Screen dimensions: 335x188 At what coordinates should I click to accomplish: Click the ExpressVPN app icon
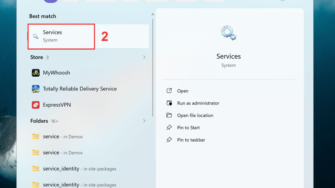tap(36, 105)
